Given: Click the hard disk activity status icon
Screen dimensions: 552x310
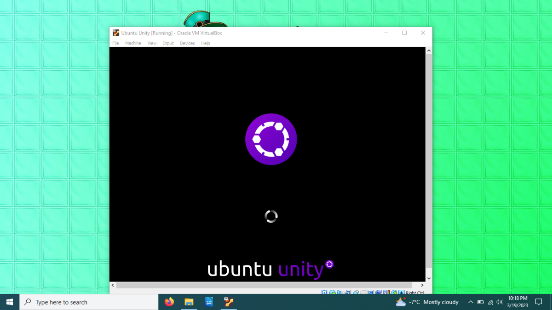Looking at the screenshot, I should (324, 292).
